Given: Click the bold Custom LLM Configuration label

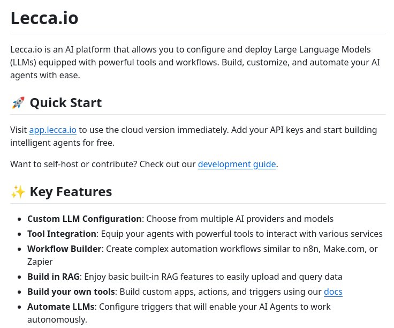Looking at the screenshot, I should coord(85,219).
